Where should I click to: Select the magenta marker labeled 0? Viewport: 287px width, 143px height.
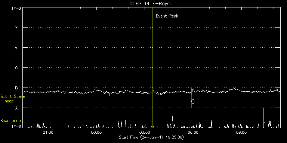click(191, 101)
